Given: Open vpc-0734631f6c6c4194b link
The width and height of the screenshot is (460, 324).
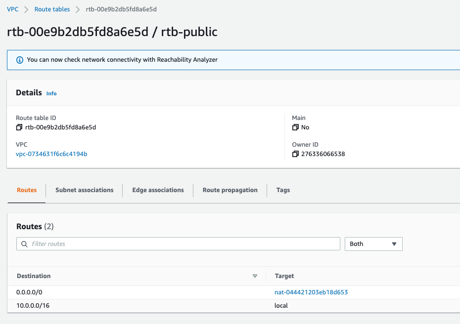Looking at the screenshot, I should (x=51, y=154).
